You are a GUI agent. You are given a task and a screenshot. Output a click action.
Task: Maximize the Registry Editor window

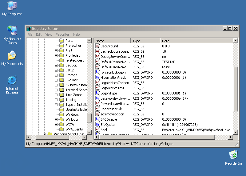pyautogui.click(x=230, y=29)
